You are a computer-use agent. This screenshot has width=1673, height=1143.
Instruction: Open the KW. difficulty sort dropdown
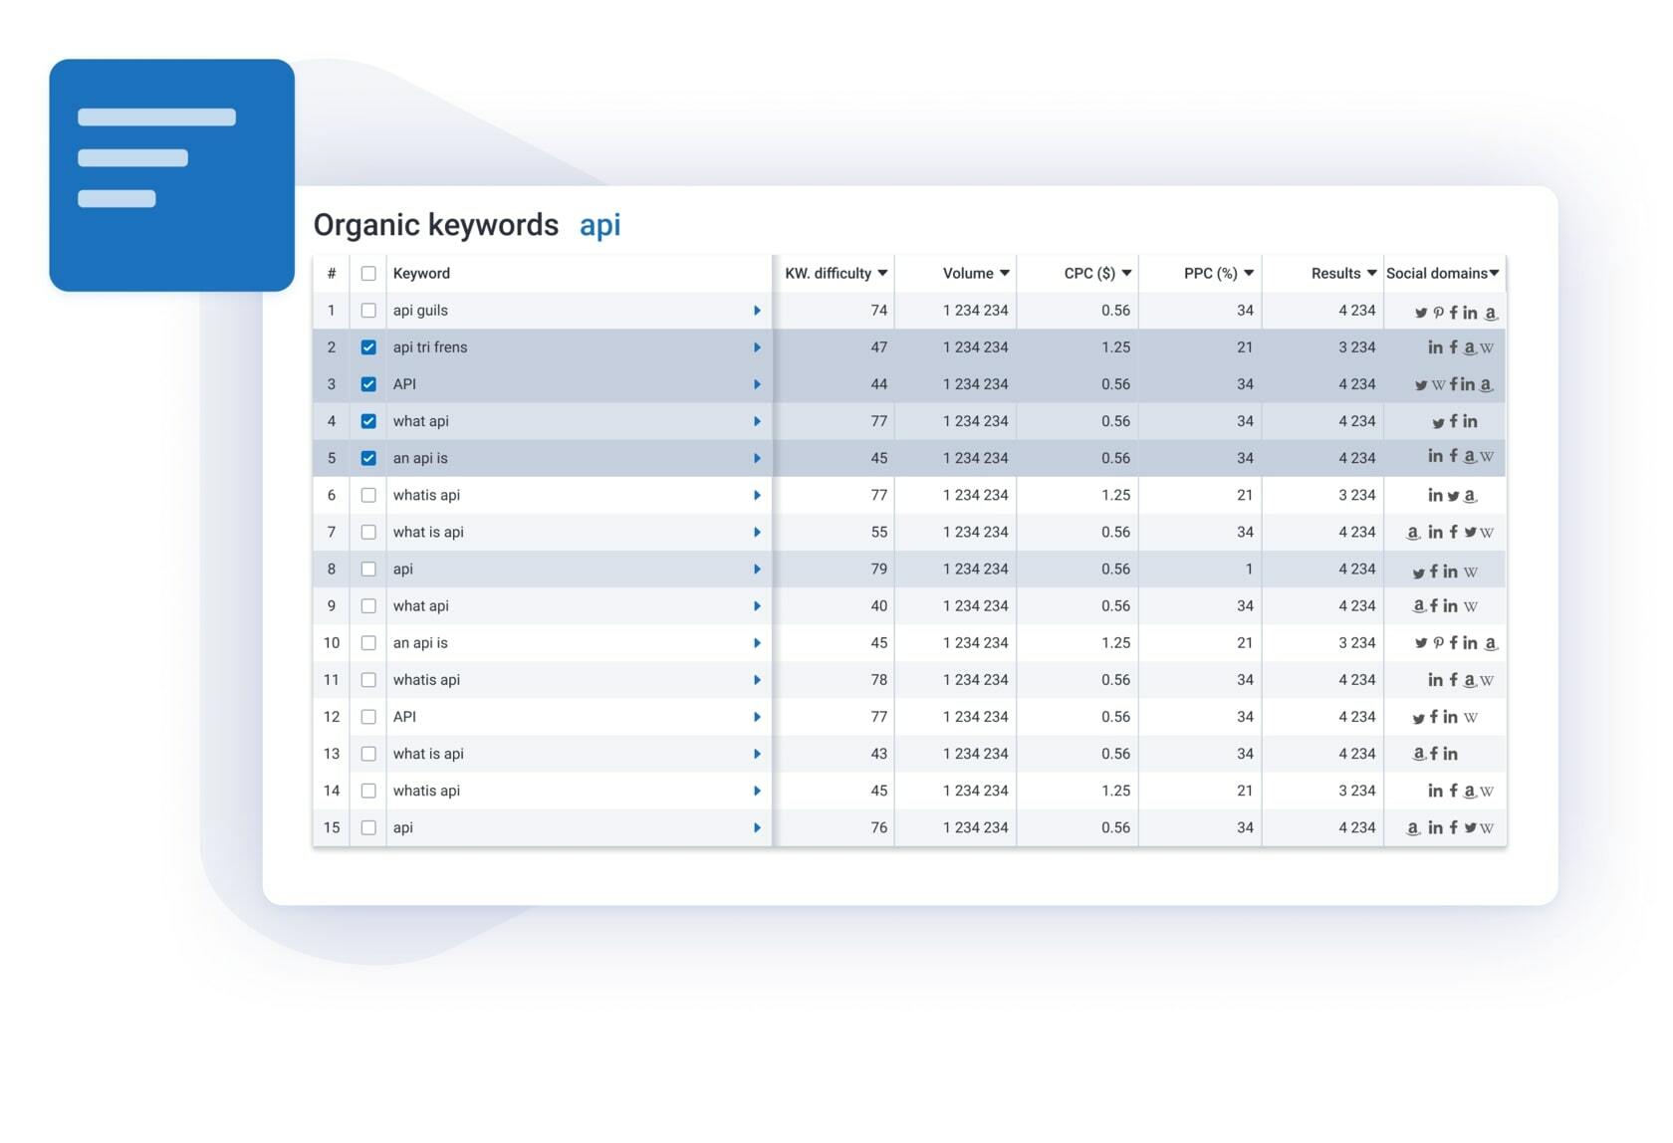click(882, 273)
